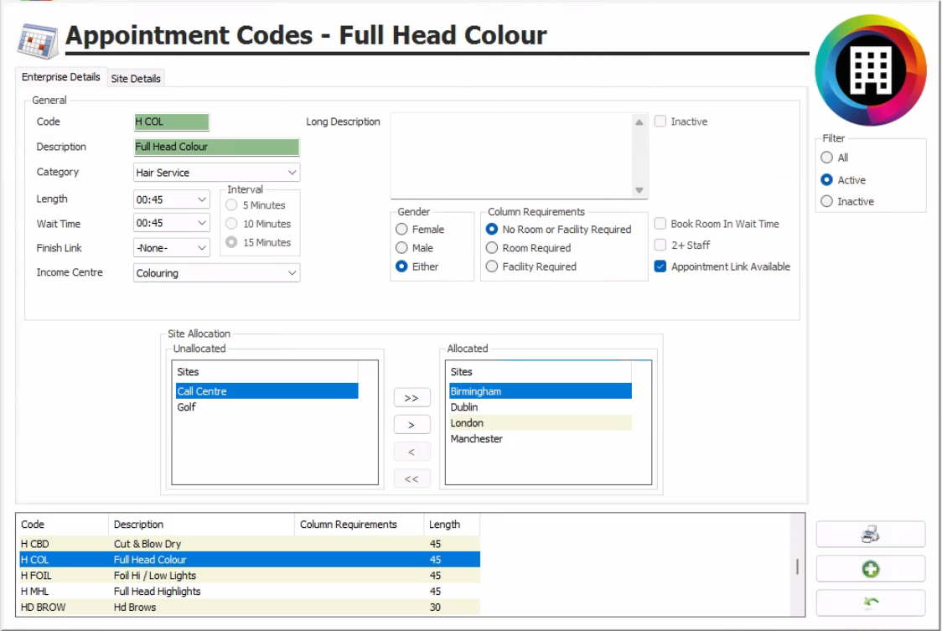Select the HD BROW Hd Brows row

pyautogui.click(x=250, y=607)
